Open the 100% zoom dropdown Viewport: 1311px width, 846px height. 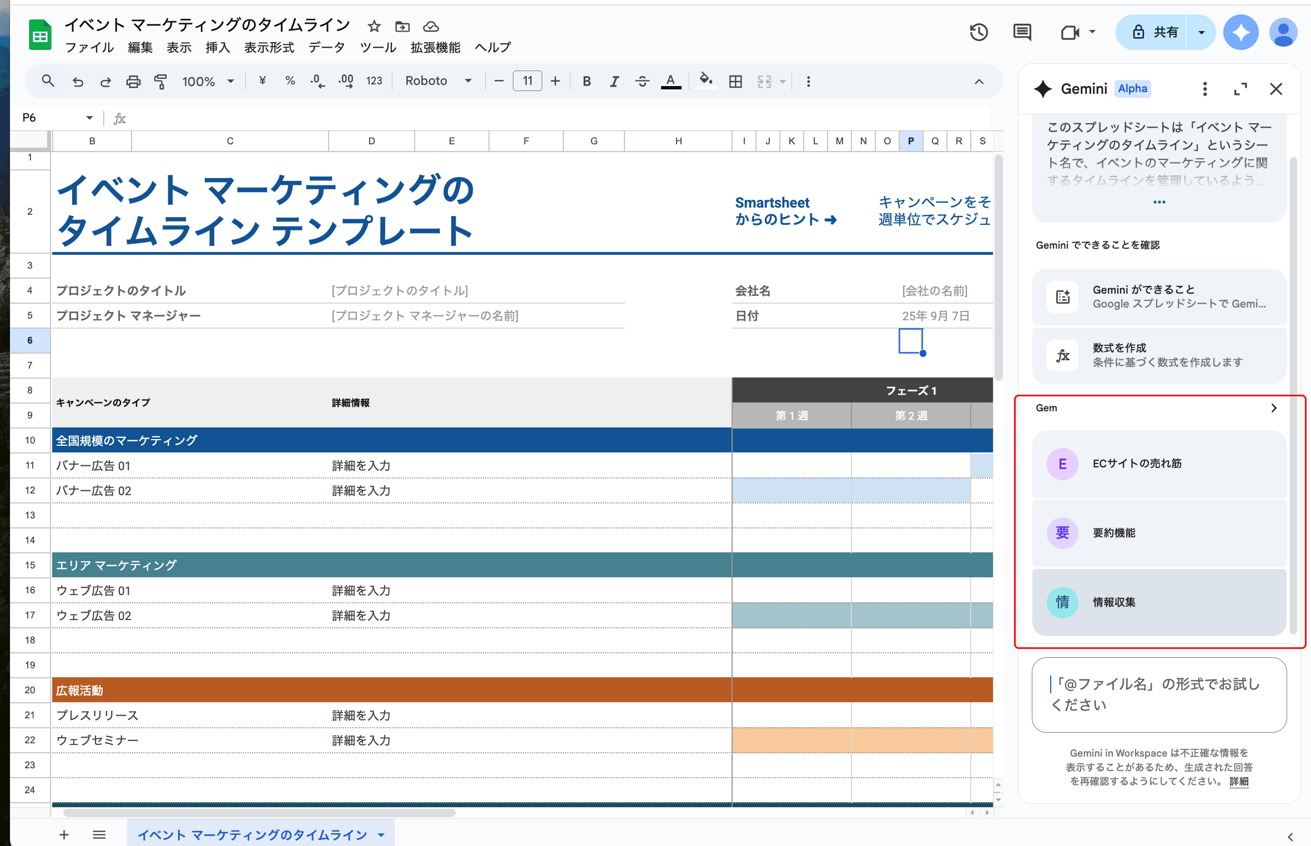click(x=208, y=82)
